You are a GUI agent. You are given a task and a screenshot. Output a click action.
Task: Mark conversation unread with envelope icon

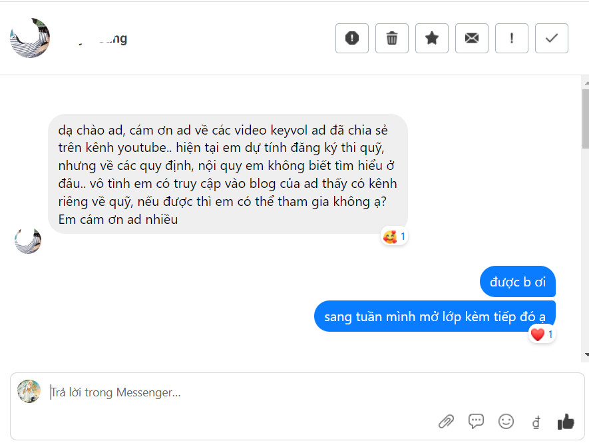[x=471, y=39]
